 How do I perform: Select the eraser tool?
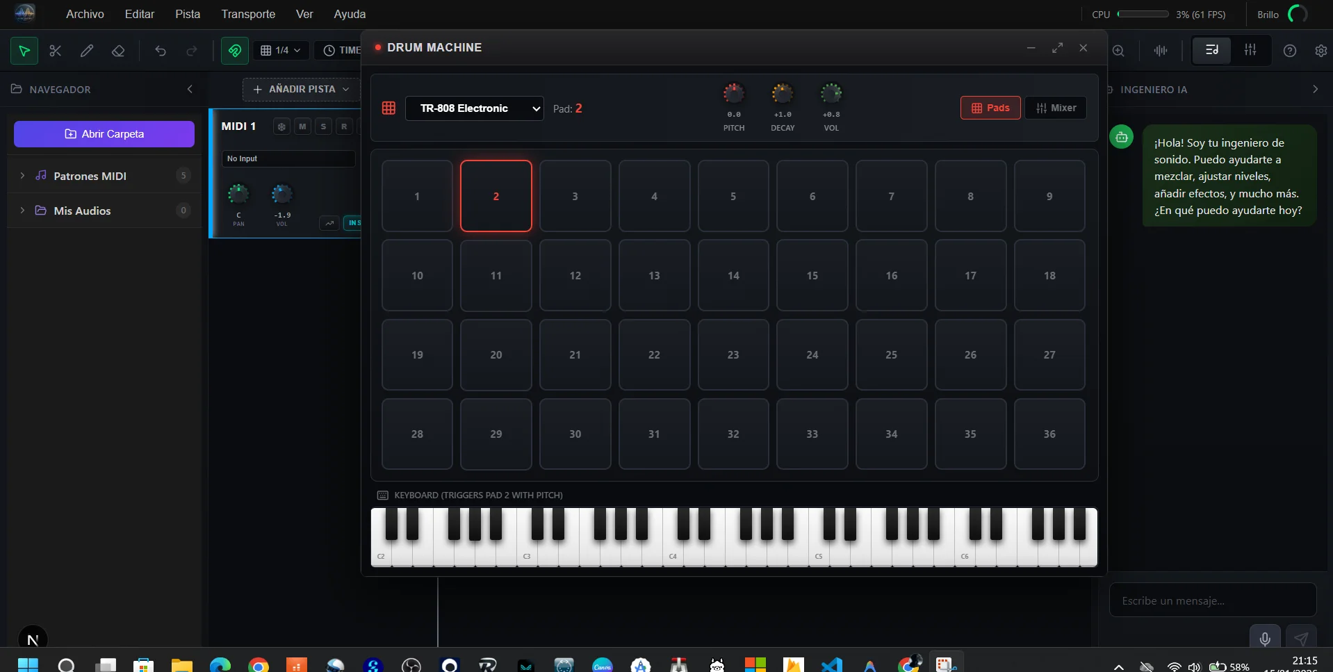pyautogui.click(x=118, y=51)
